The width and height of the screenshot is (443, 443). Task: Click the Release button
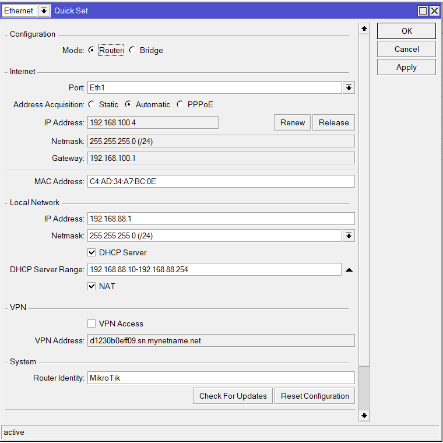pos(333,122)
